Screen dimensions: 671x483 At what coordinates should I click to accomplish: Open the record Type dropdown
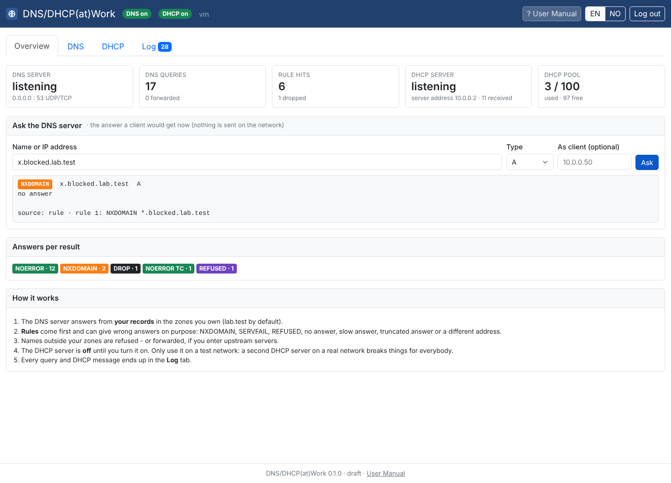coord(530,162)
